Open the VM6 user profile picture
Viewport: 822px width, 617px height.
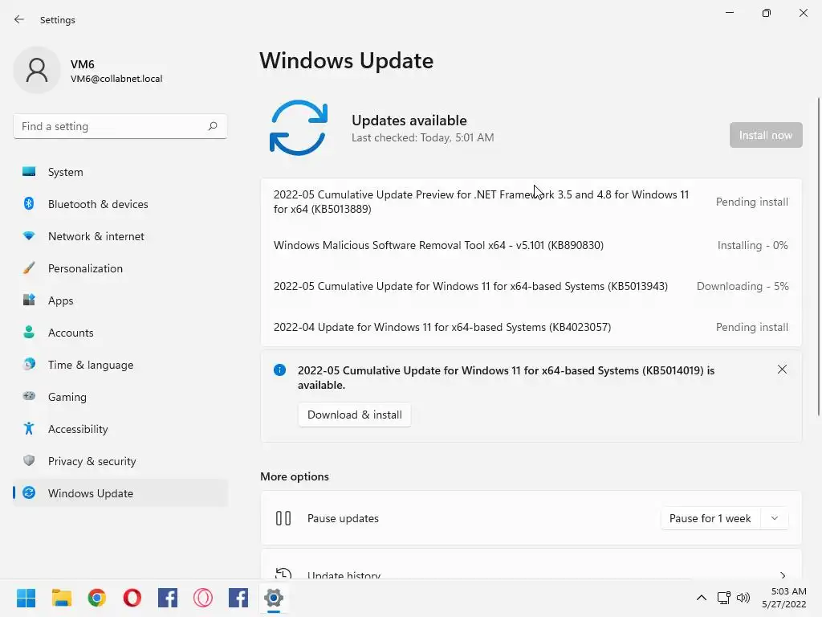(37, 70)
